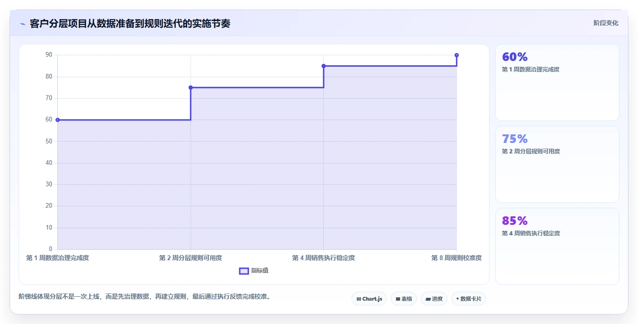Click x-axis label 第 4 周销售执行稳定度
The image size is (638, 324).
coord(324,258)
